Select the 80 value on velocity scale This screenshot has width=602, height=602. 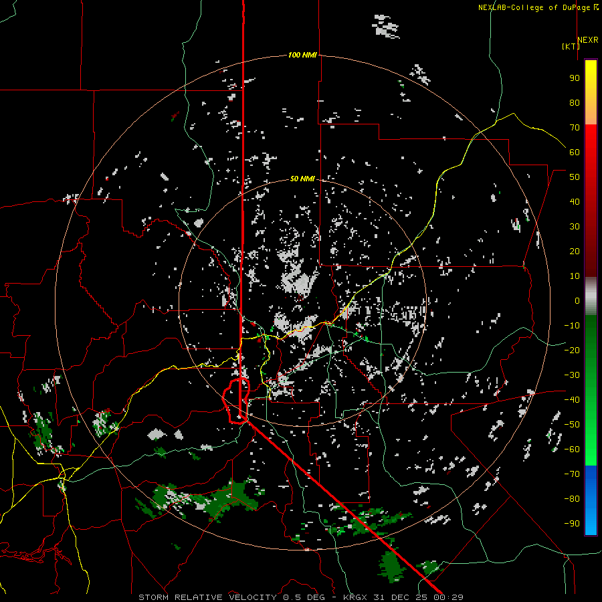[575, 102]
